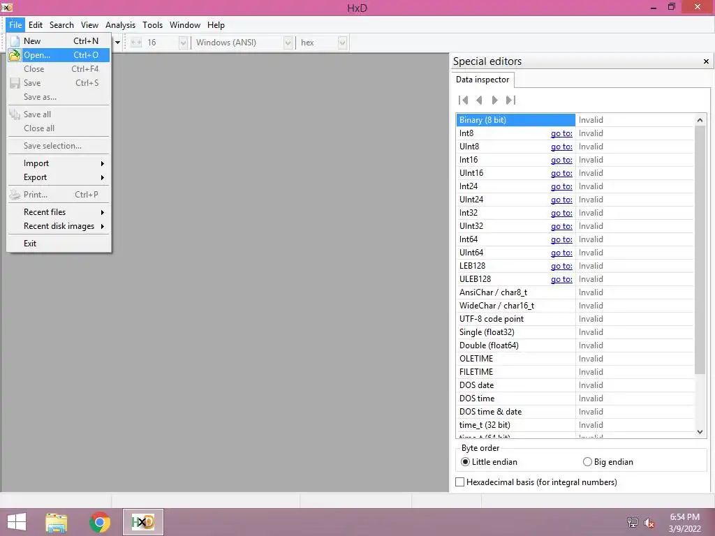
Task: Close the Special editors panel
Action: pos(706,61)
